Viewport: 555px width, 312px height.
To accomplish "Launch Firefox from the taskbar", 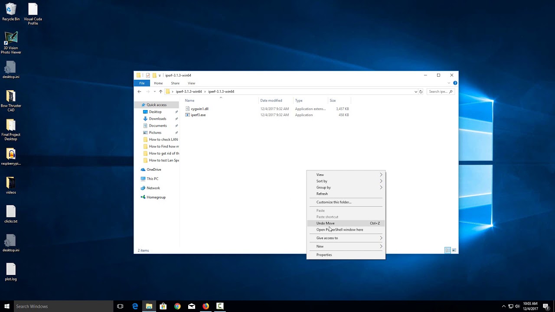I will pyautogui.click(x=206, y=306).
